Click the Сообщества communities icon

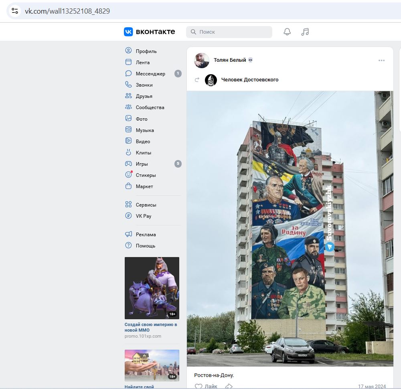[128, 107]
